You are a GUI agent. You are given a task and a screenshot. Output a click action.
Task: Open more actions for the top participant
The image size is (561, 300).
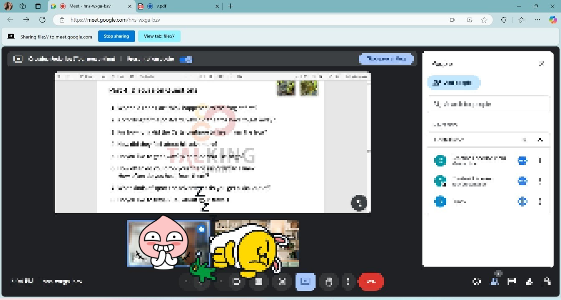tap(540, 161)
